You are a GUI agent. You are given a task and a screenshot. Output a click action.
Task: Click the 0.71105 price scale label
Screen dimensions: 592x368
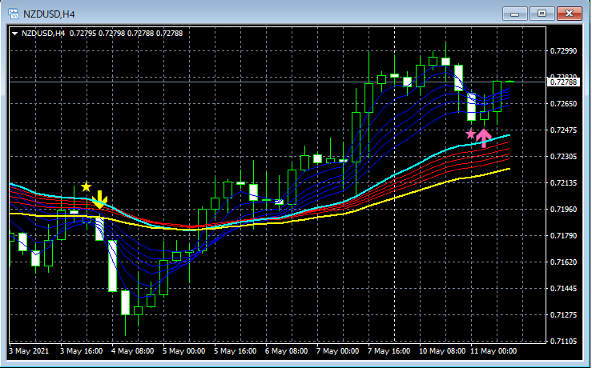coord(564,342)
